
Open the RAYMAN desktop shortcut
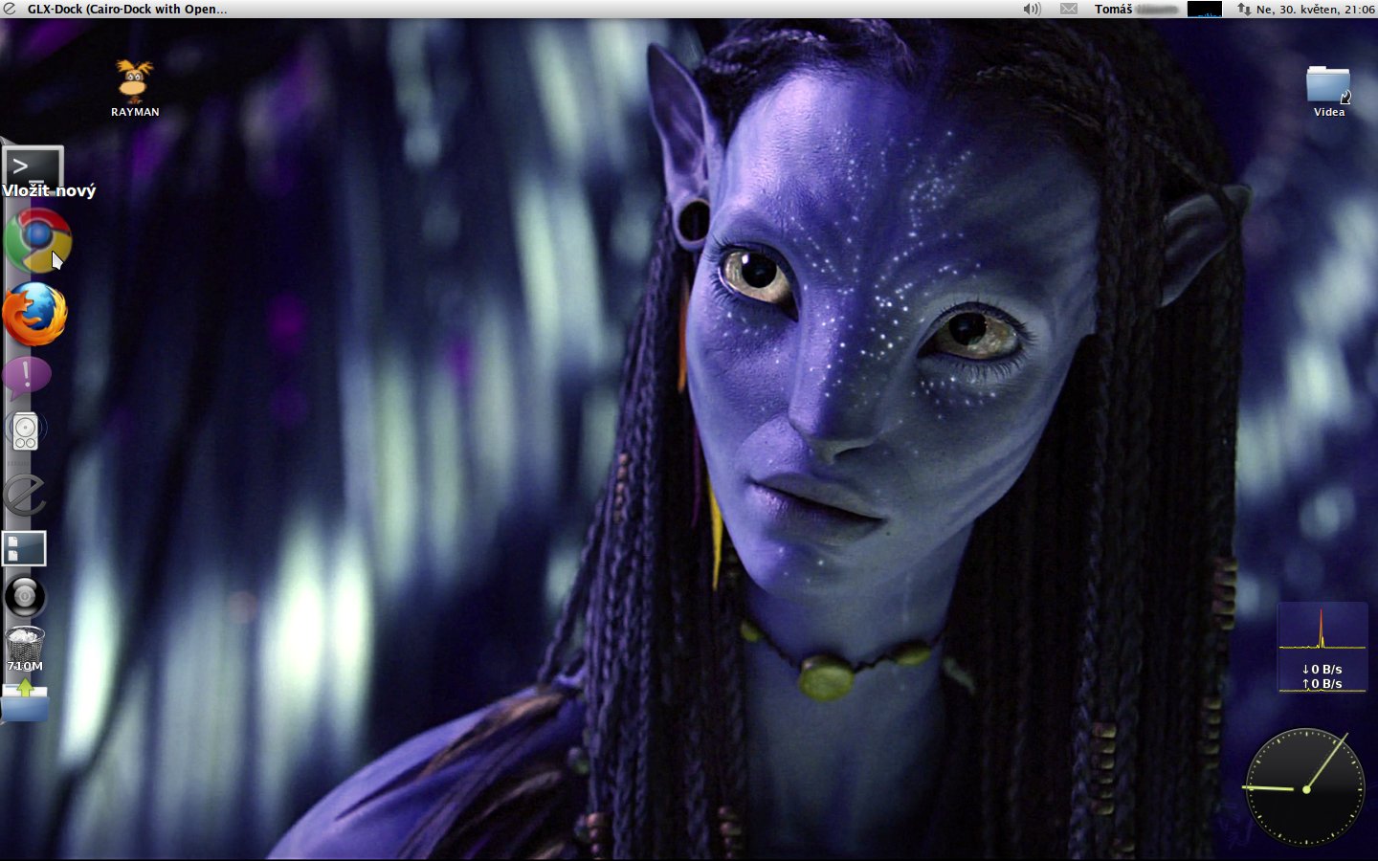(x=135, y=89)
